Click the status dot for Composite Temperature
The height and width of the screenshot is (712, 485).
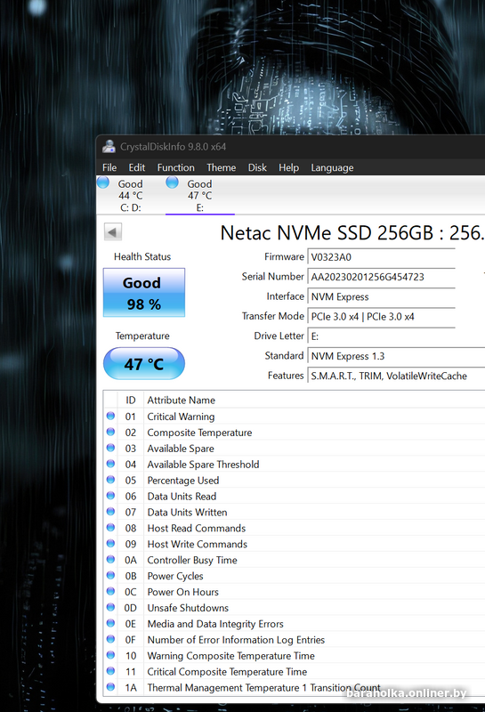[x=110, y=432]
